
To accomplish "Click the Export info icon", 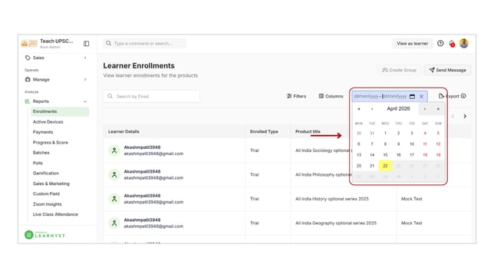I will tap(463, 96).
